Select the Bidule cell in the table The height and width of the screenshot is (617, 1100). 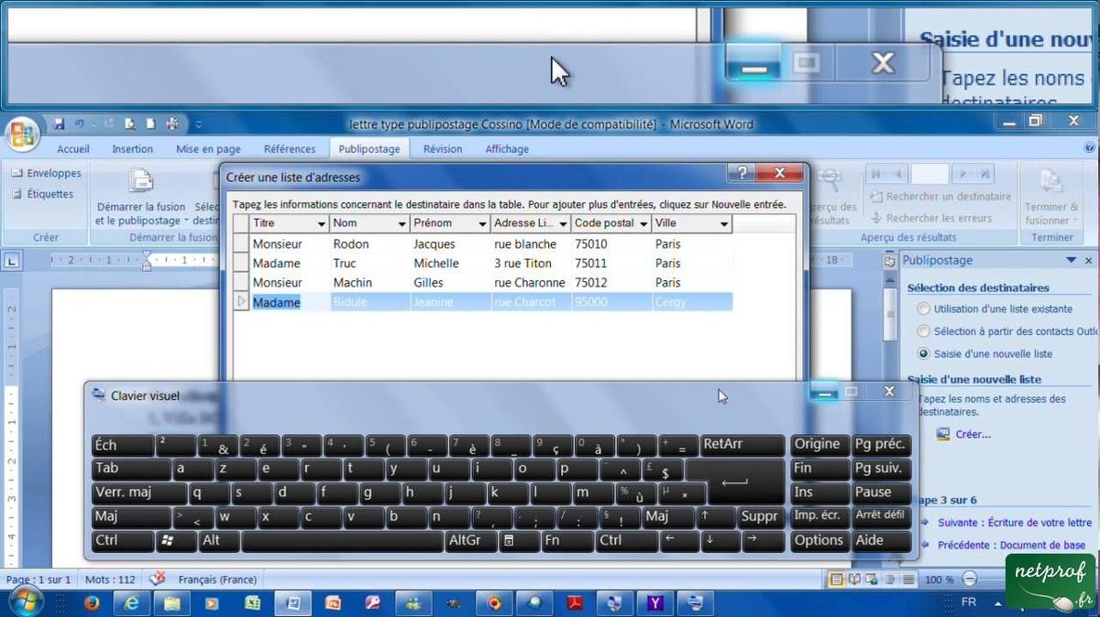point(369,302)
